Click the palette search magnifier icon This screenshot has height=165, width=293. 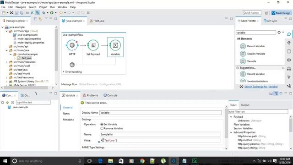click(x=289, y=34)
